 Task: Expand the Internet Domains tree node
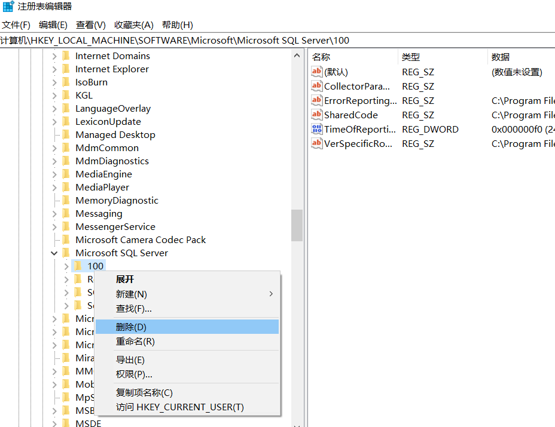54,56
